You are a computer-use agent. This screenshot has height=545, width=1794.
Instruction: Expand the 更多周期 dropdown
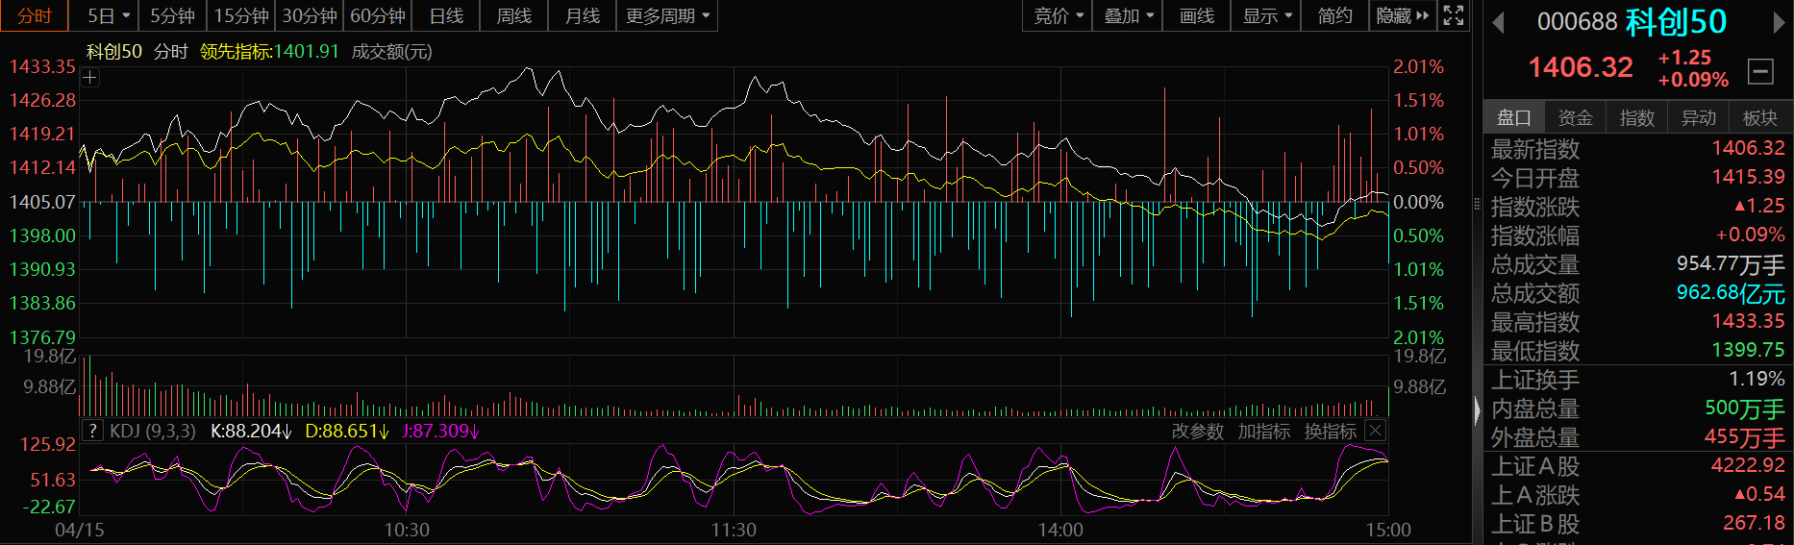point(666,15)
